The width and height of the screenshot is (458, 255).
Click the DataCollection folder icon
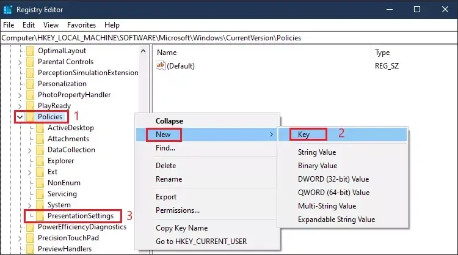(40, 150)
